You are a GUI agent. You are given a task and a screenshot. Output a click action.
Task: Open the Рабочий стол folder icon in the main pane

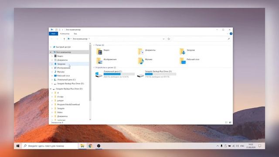(x=182, y=61)
